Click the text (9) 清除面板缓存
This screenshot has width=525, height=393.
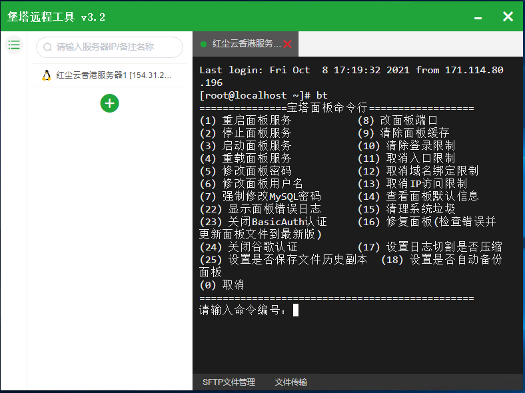[404, 133]
